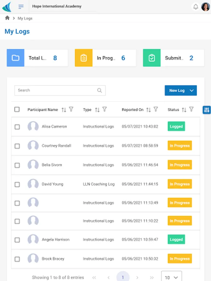The width and height of the screenshot is (211, 281).
Task: Open Courtney Randall's In Progress status
Action: (x=180, y=145)
